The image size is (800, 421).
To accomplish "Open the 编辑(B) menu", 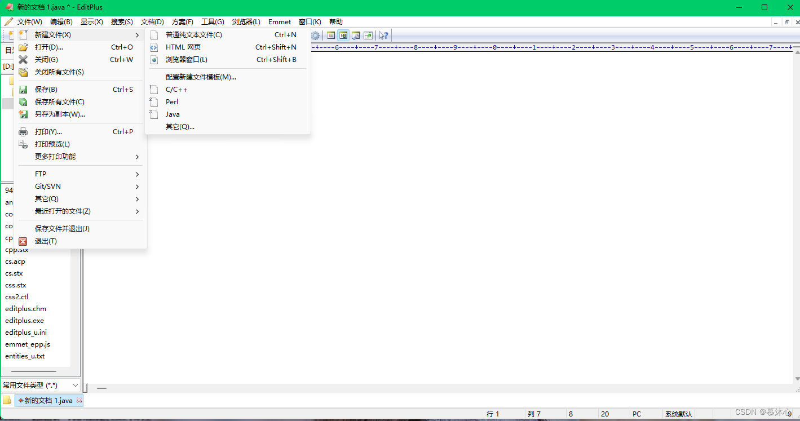I will pyautogui.click(x=61, y=22).
